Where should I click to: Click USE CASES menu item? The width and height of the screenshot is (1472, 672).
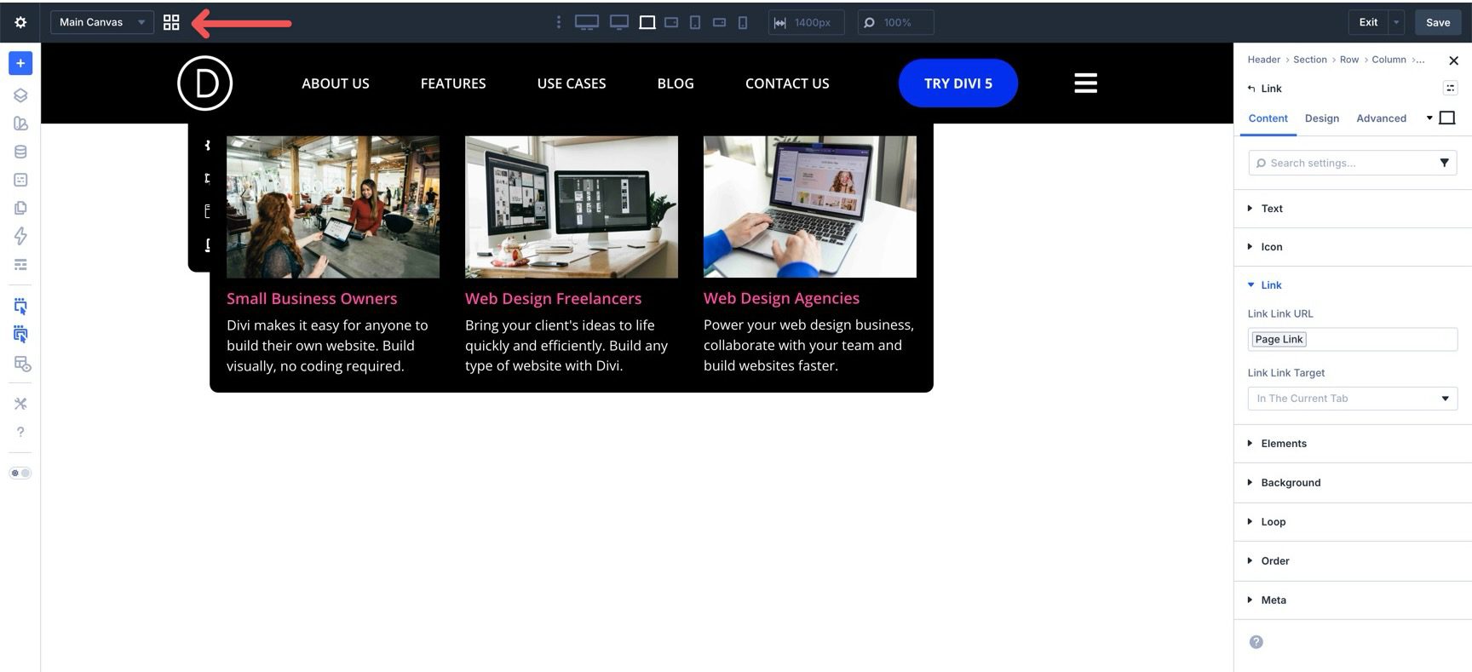click(x=572, y=83)
